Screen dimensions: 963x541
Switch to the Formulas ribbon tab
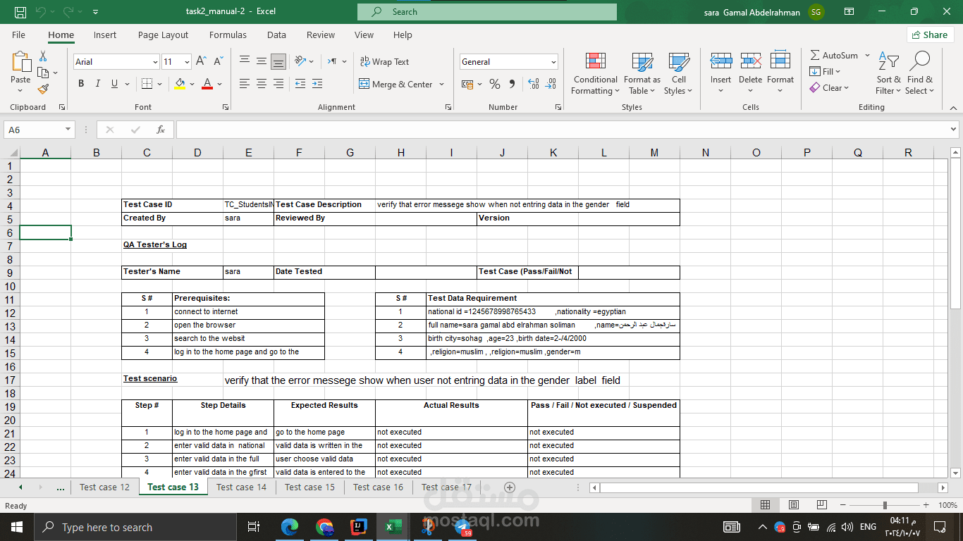(x=228, y=35)
